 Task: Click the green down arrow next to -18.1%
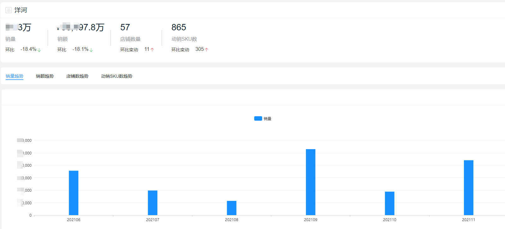(x=91, y=50)
